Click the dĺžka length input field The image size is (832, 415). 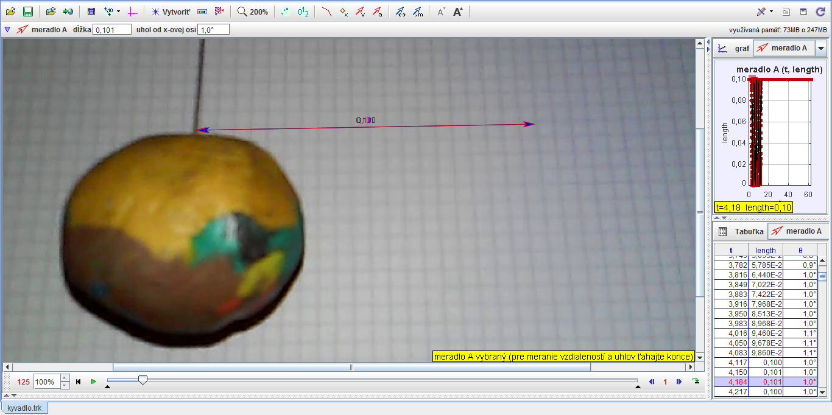click(112, 29)
